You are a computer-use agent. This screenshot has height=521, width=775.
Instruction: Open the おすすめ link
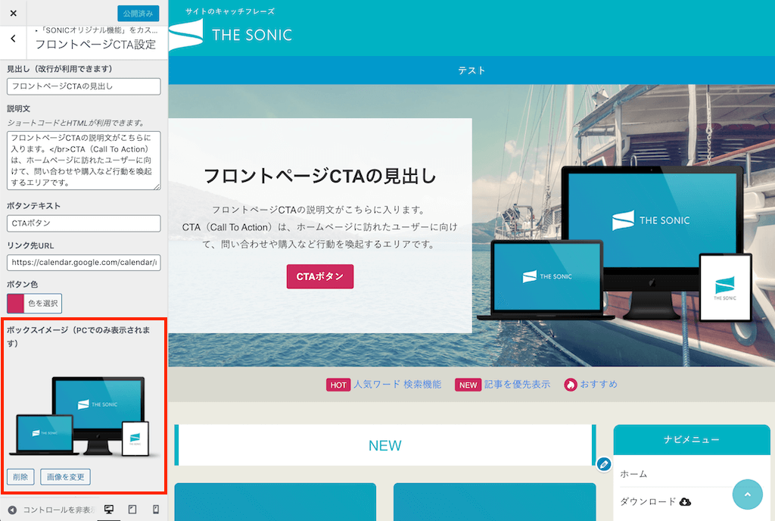599,384
